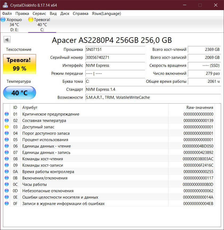
Task: Click the Интерфейс field NVM Express
Action: pos(115,65)
